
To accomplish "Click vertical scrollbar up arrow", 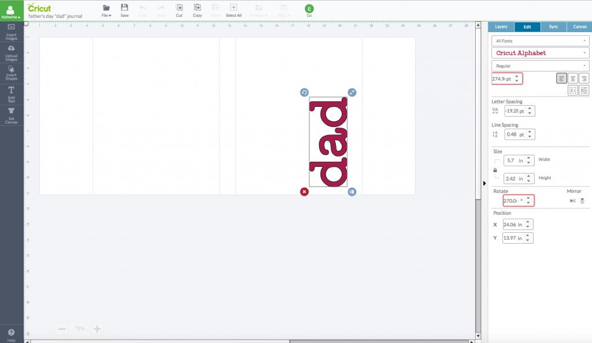I will click(478, 25).
